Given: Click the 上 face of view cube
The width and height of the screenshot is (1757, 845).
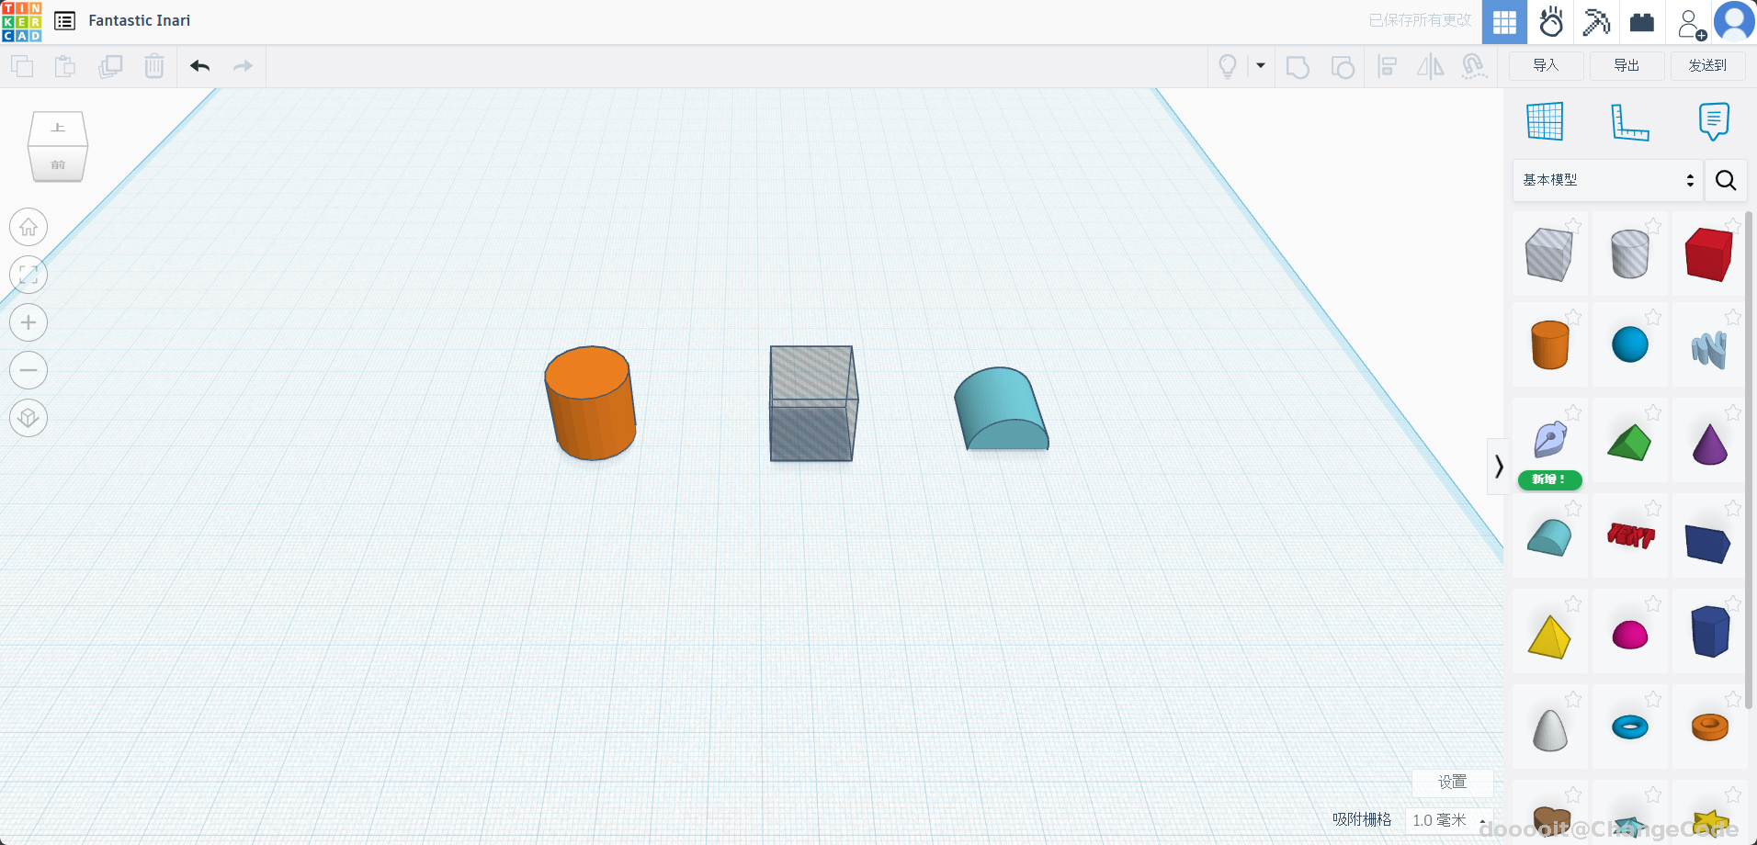Looking at the screenshot, I should pyautogui.click(x=58, y=128).
